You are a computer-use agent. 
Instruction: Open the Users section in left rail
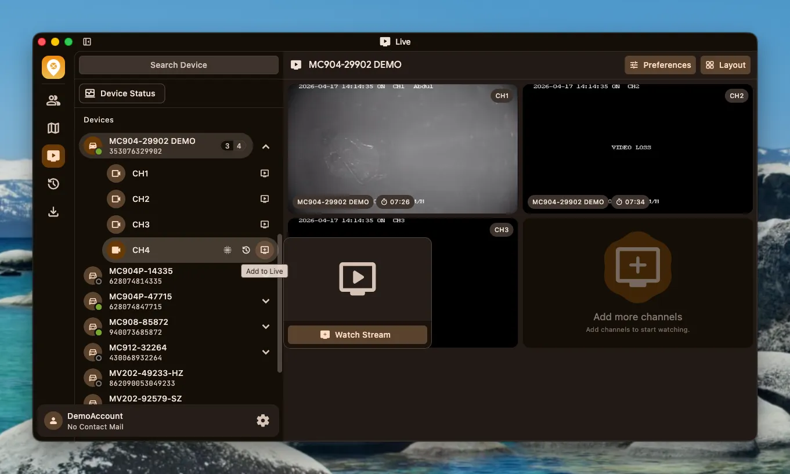pos(53,100)
